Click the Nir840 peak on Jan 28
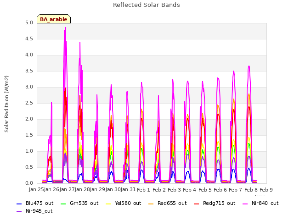This screenshot has width=294, height=220. coord(80,43)
